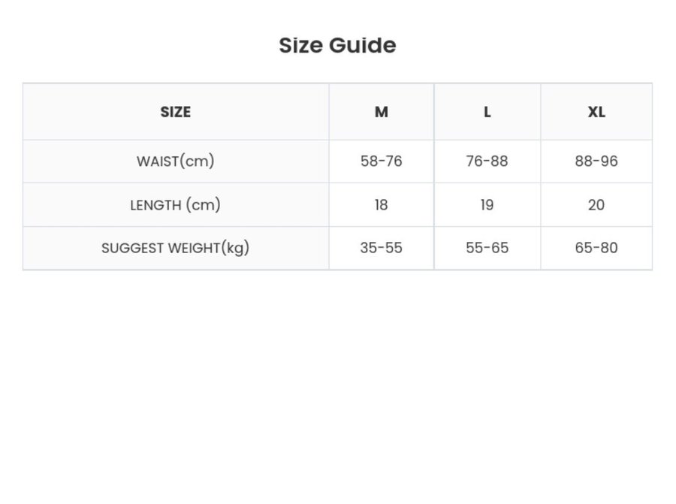Click the word LENGTH in the row label
This screenshot has width=676, height=504.
pos(156,205)
